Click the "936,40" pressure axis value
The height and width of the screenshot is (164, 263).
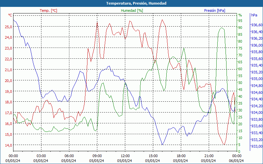coord(257,32)
